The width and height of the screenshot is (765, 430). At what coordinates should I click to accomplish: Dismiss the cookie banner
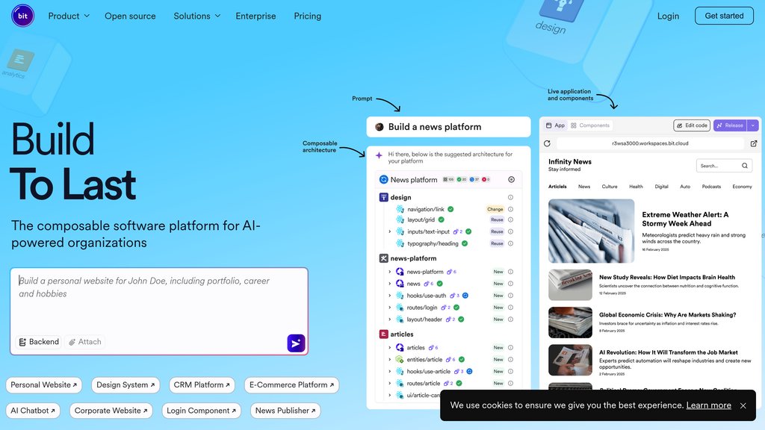pyautogui.click(x=743, y=405)
